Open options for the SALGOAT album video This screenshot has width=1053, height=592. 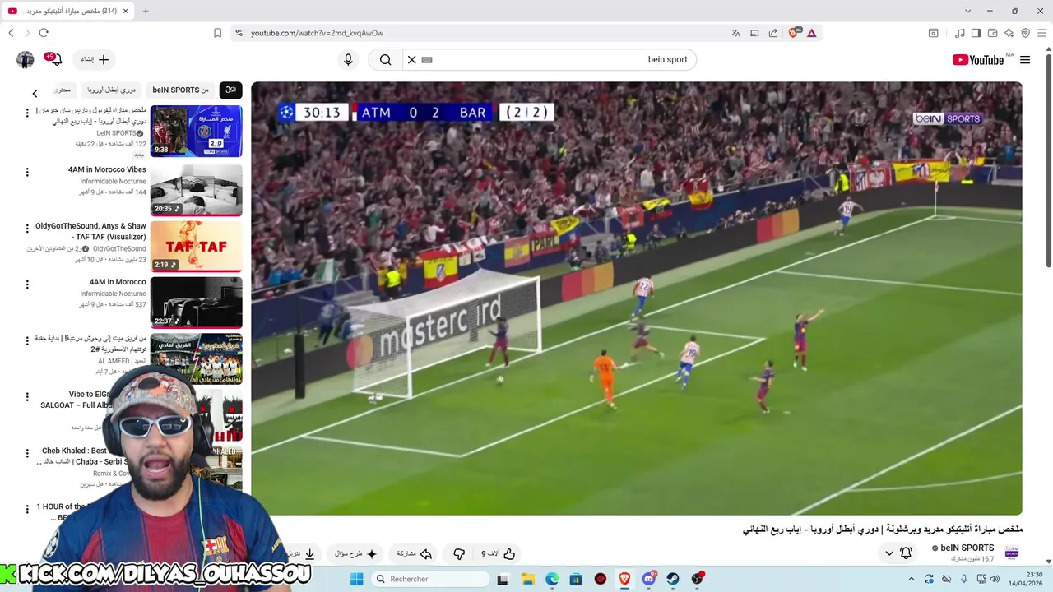click(x=27, y=397)
